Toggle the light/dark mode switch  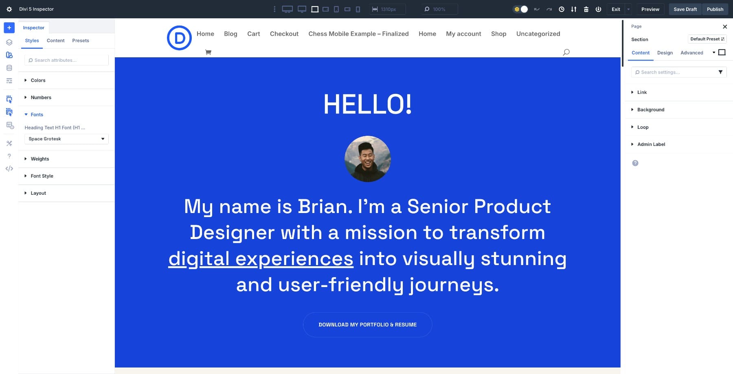(x=521, y=9)
